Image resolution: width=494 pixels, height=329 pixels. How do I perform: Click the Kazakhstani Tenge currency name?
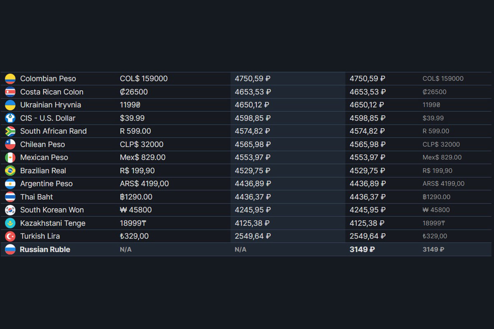pos(53,223)
